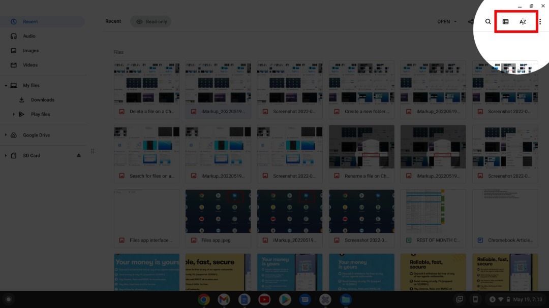
Task: Expand the Play files arrow
Action: tap(14, 114)
